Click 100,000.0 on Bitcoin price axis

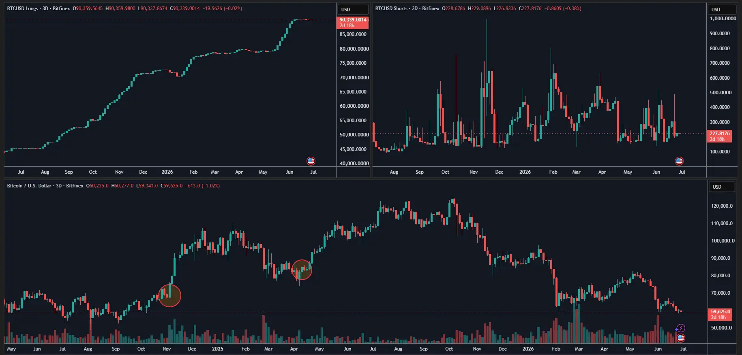coord(723,241)
